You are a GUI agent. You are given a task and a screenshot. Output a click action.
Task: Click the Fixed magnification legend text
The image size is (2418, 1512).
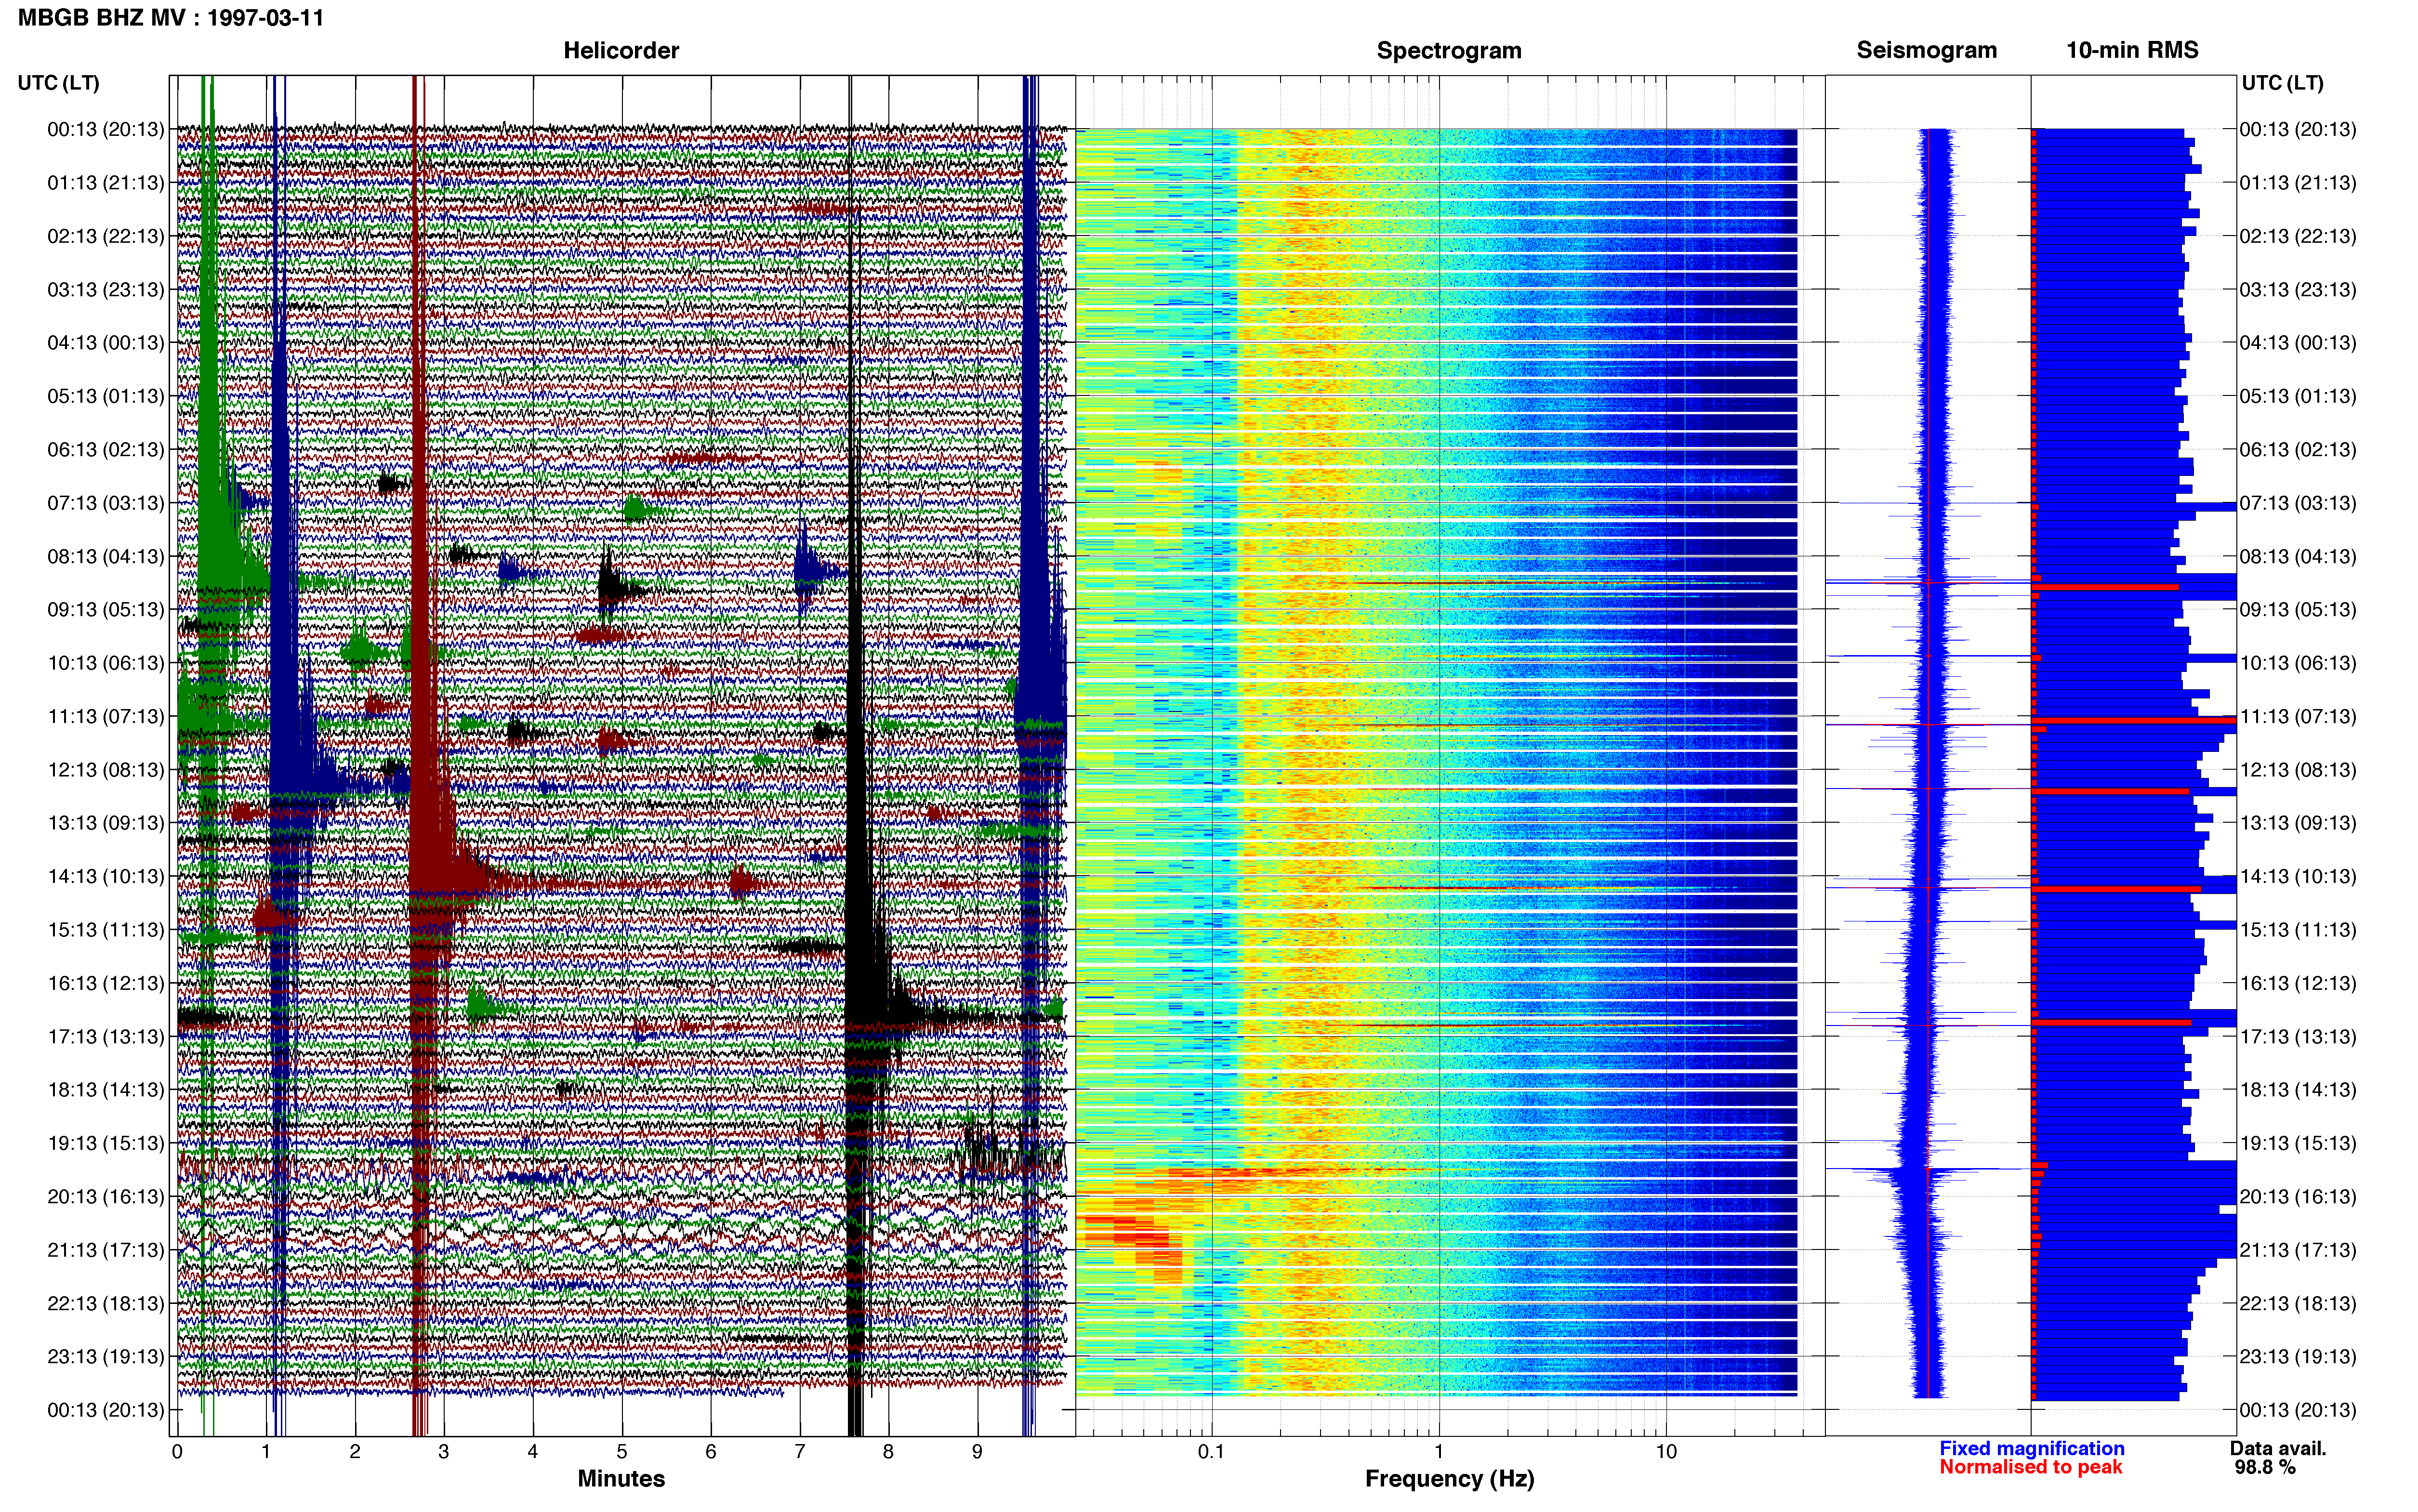tap(2031, 1448)
